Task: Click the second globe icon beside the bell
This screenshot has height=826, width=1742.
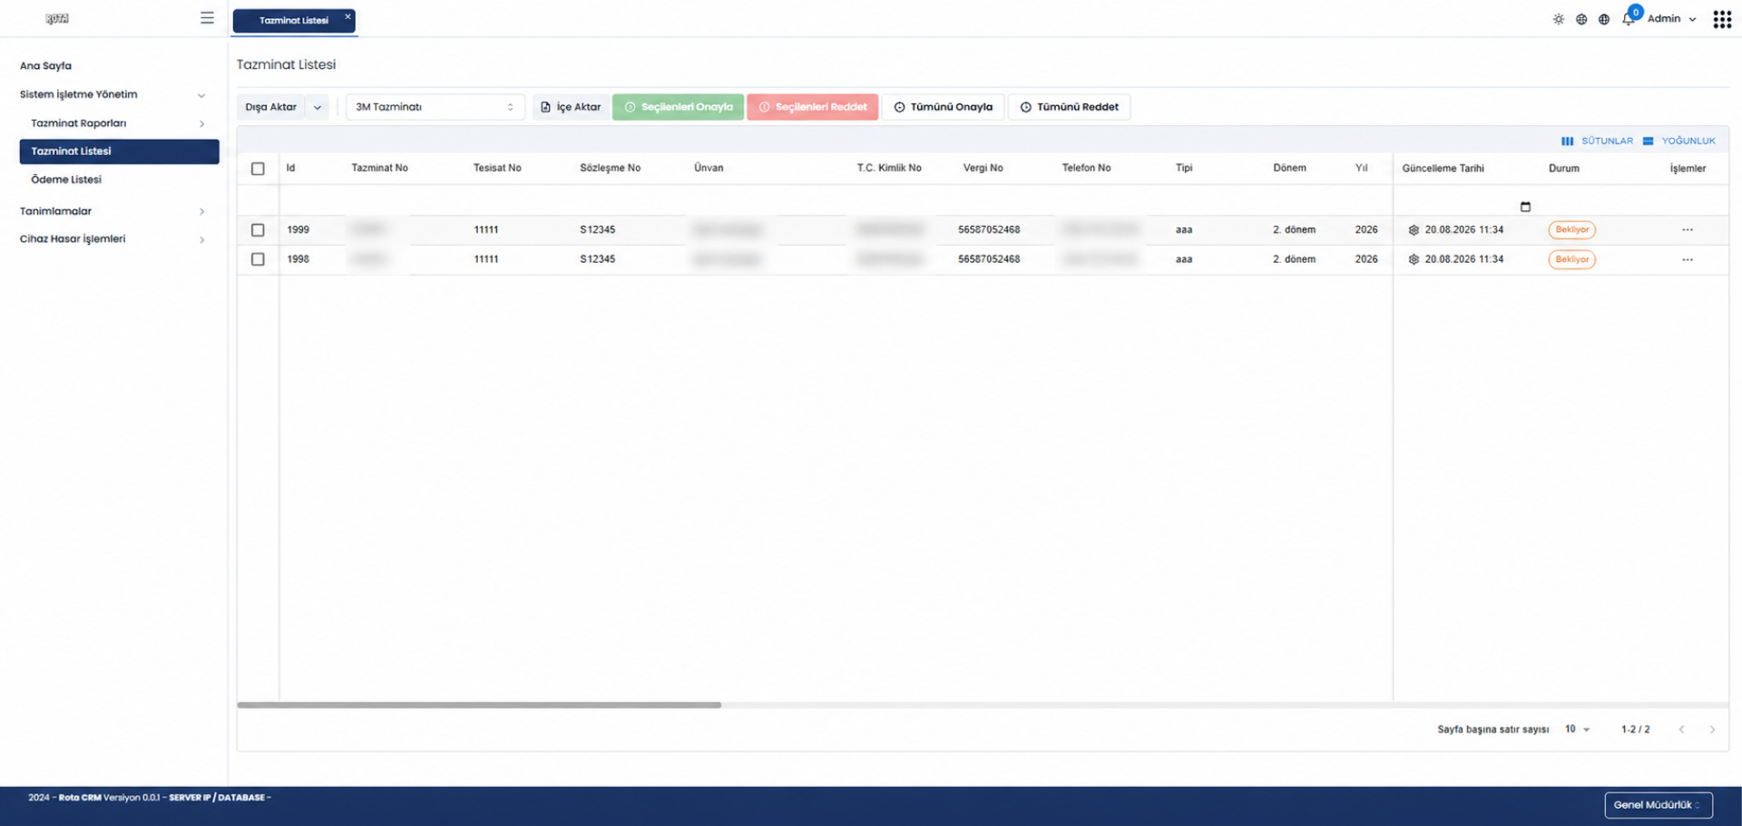Action: point(1604,19)
